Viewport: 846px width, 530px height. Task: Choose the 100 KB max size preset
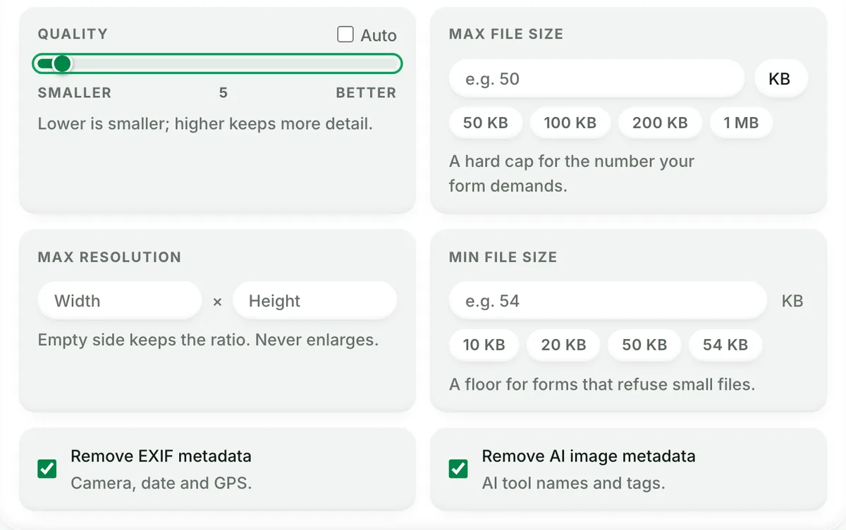[570, 123]
